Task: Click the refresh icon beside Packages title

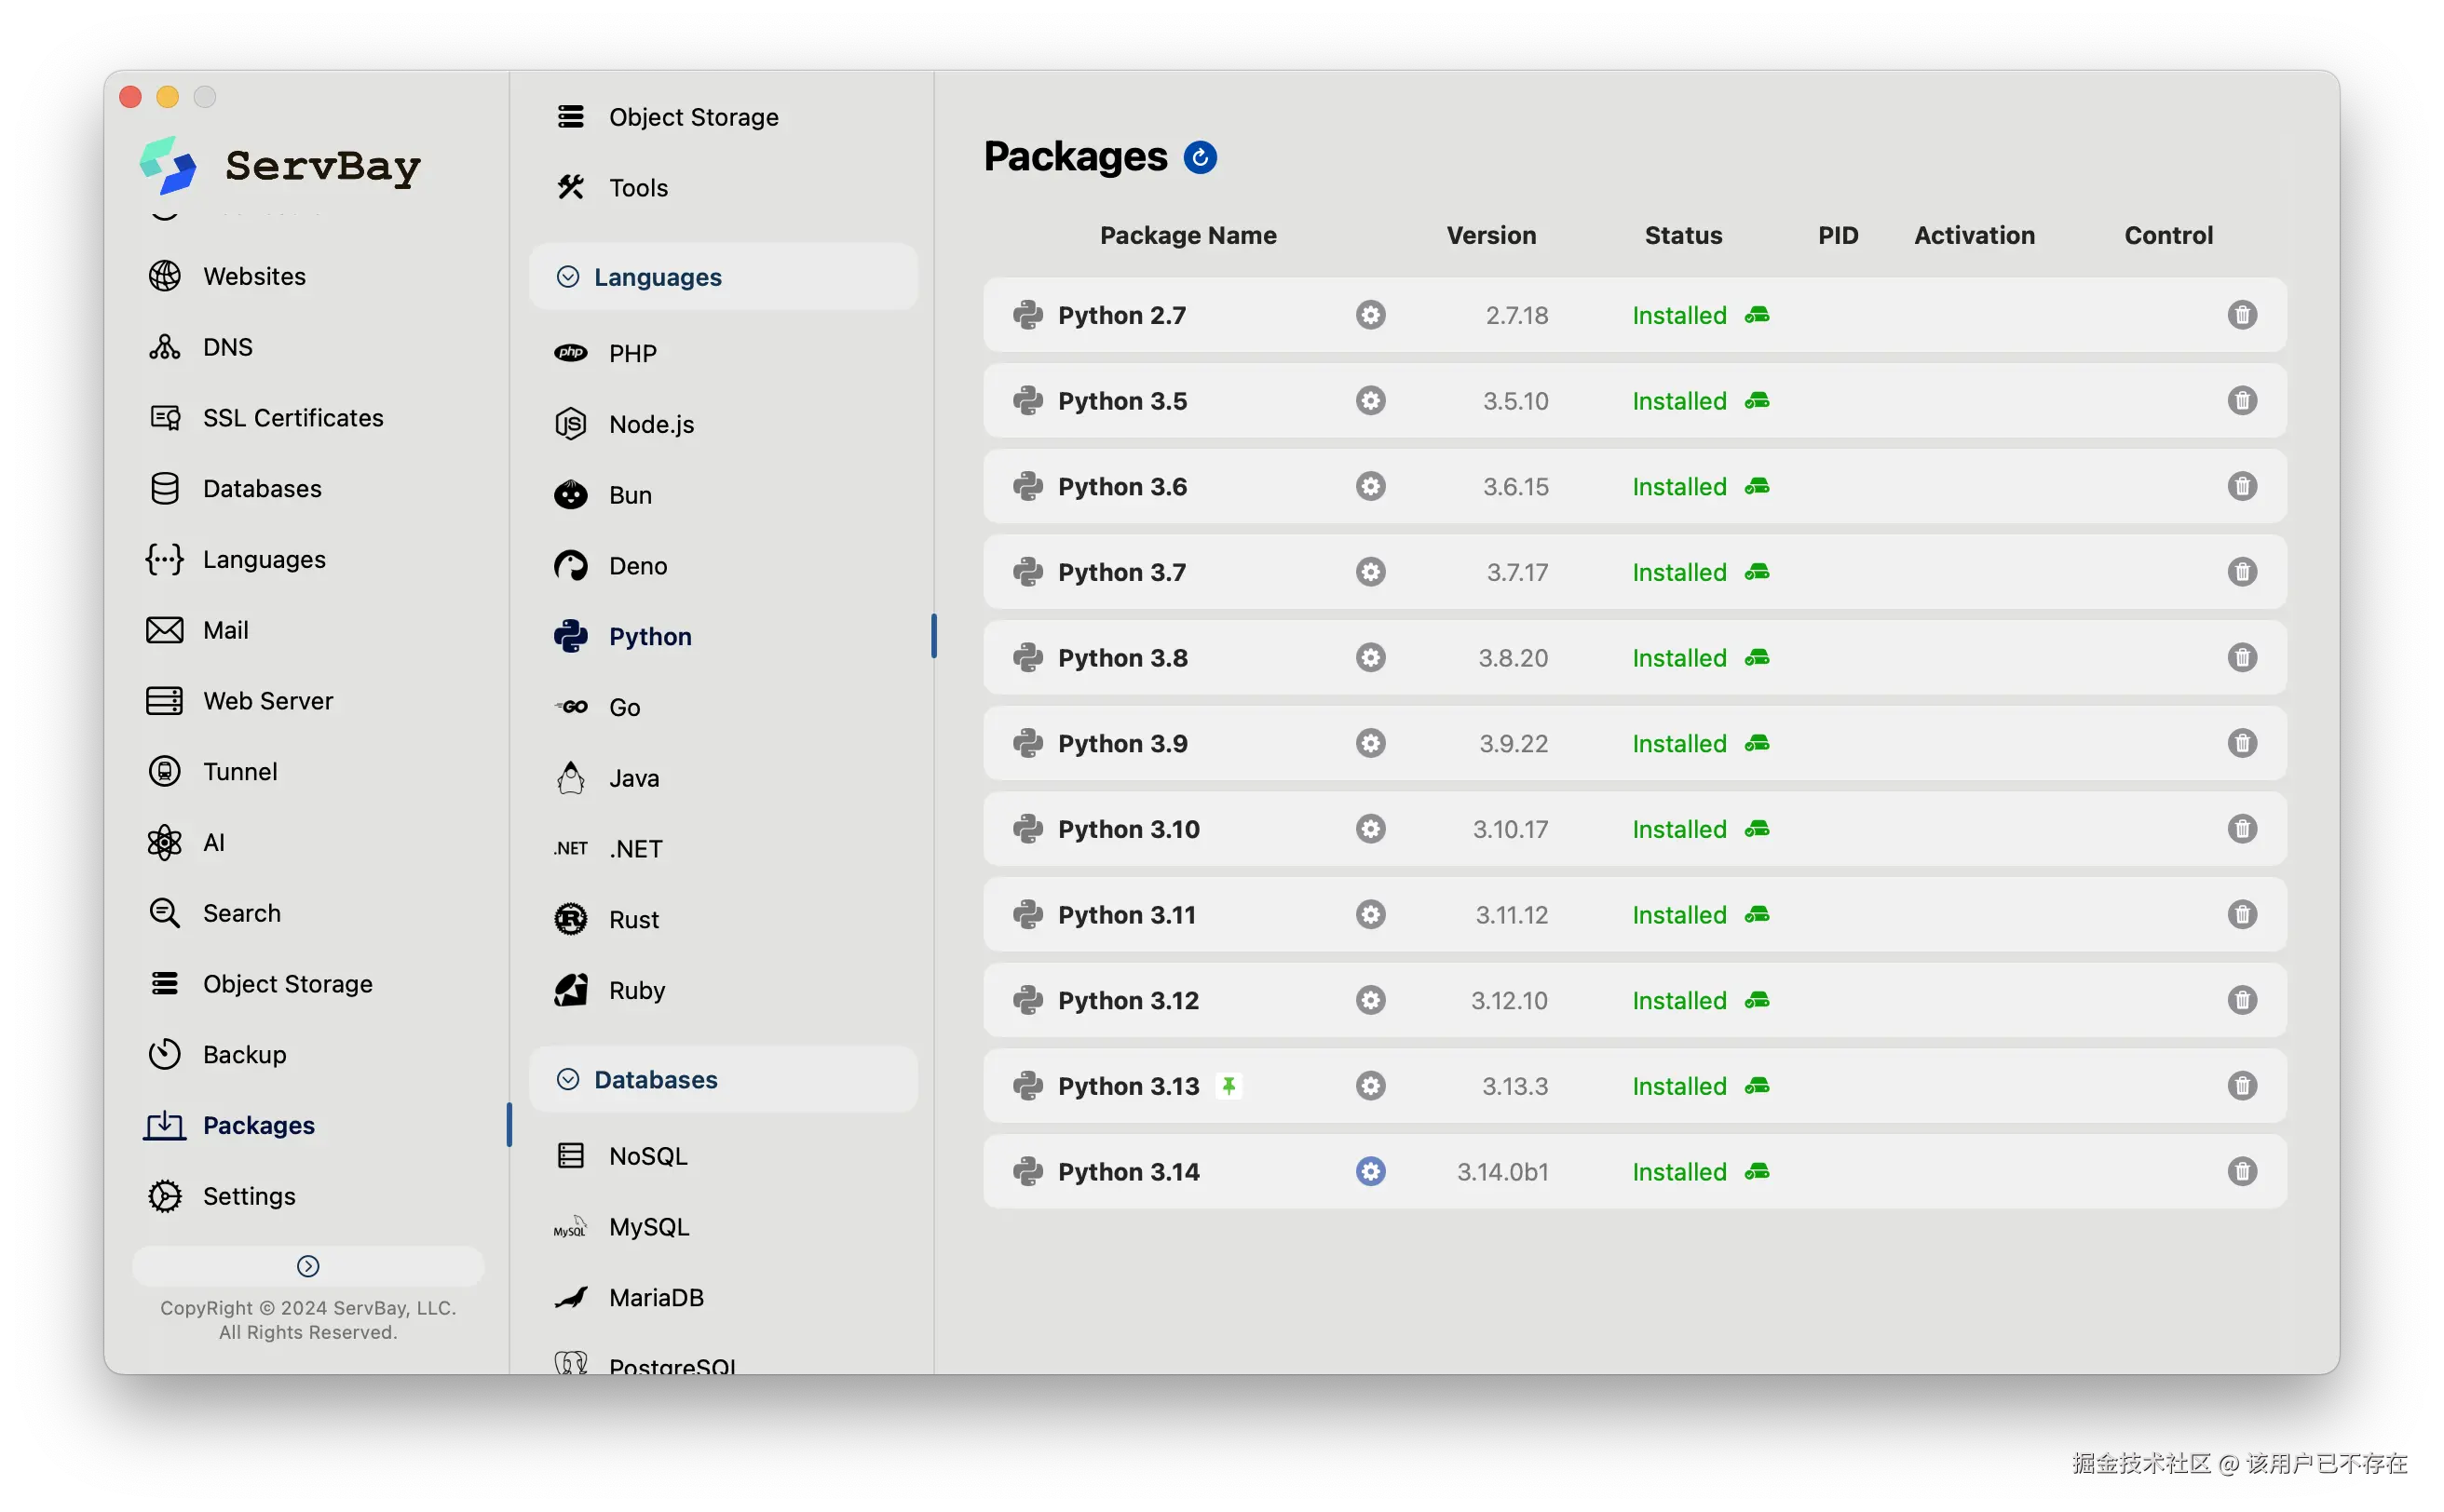Action: tap(1200, 157)
